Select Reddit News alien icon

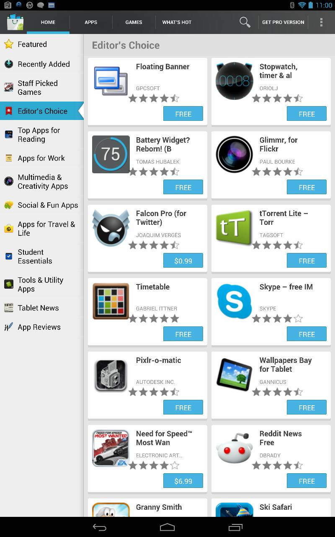pos(234,448)
